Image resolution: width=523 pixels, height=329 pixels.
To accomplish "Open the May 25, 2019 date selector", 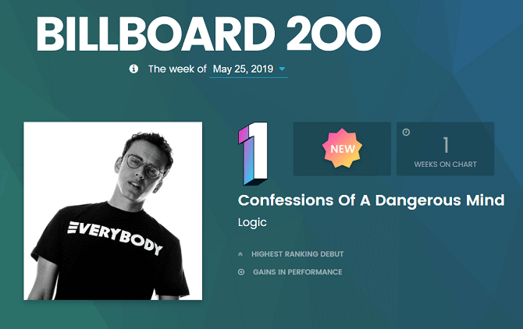I will pos(241,69).
